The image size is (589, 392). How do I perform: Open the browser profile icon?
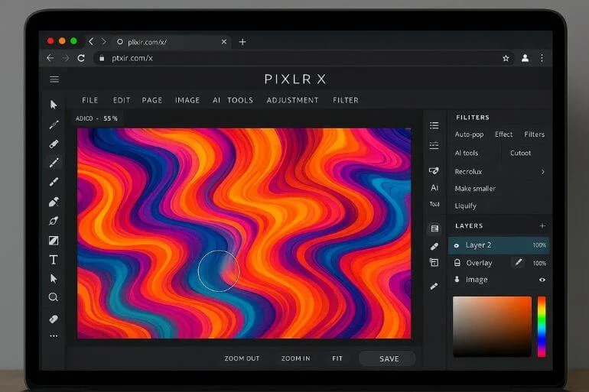[x=526, y=58]
